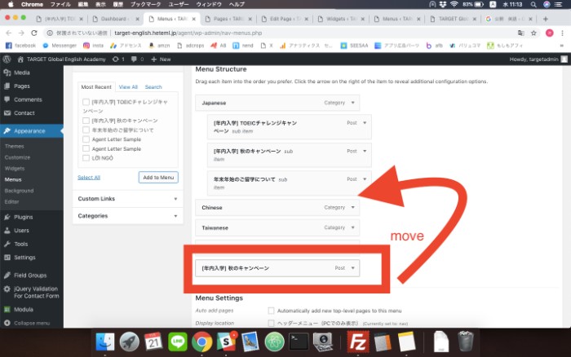Expand the Japanese category menu item arrow
Image resolution: width=571 pixels, height=357 pixels.
(353, 104)
